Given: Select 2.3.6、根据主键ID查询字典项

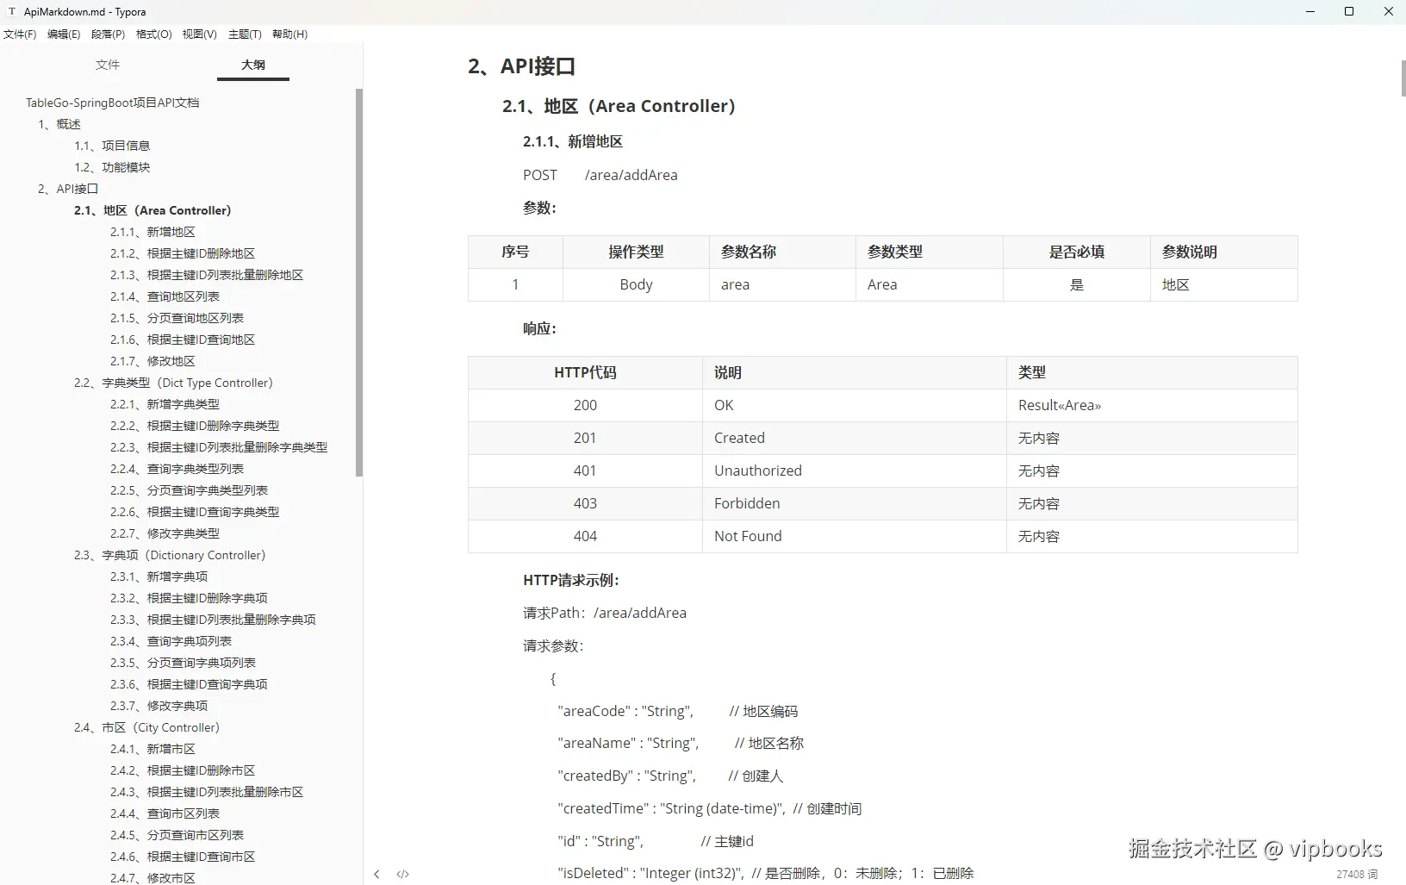Looking at the screenshot, I should (x=189, y=684).
